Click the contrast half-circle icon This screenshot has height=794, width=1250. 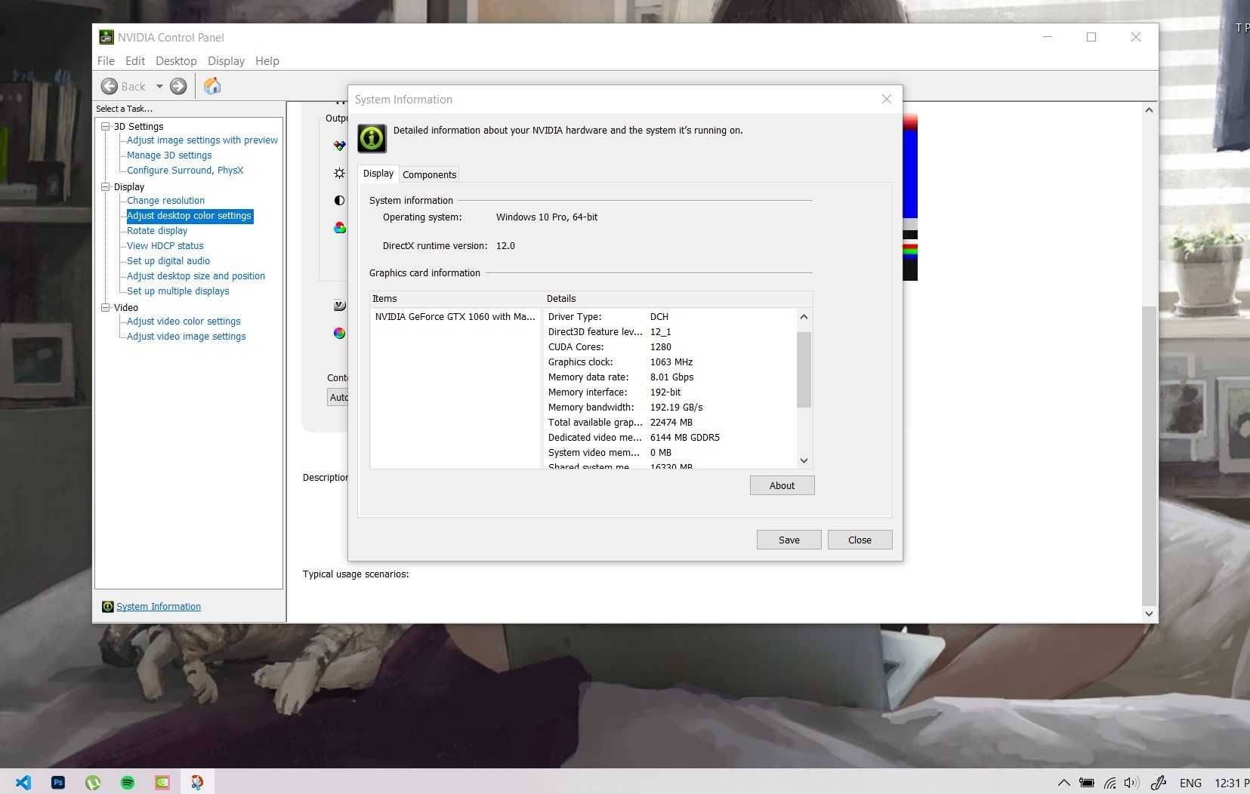coord(340,200)
